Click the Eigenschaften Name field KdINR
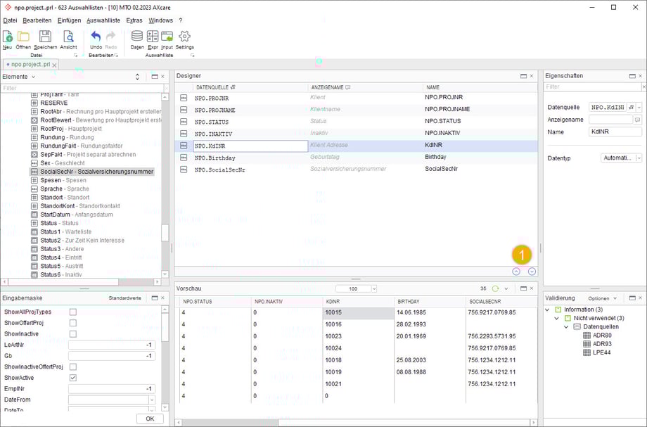This screenshot has width=647, height=427. pyautogui.click(x=615, y=132)
